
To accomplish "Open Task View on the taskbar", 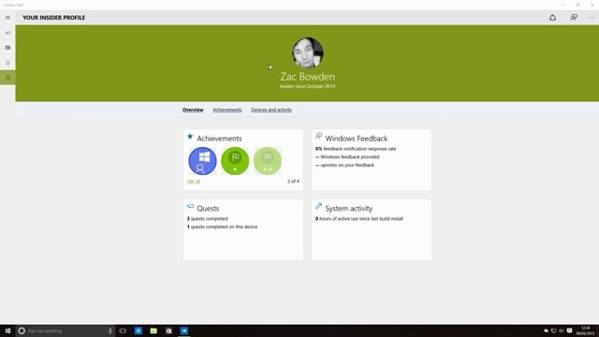I will click(123, 330).
